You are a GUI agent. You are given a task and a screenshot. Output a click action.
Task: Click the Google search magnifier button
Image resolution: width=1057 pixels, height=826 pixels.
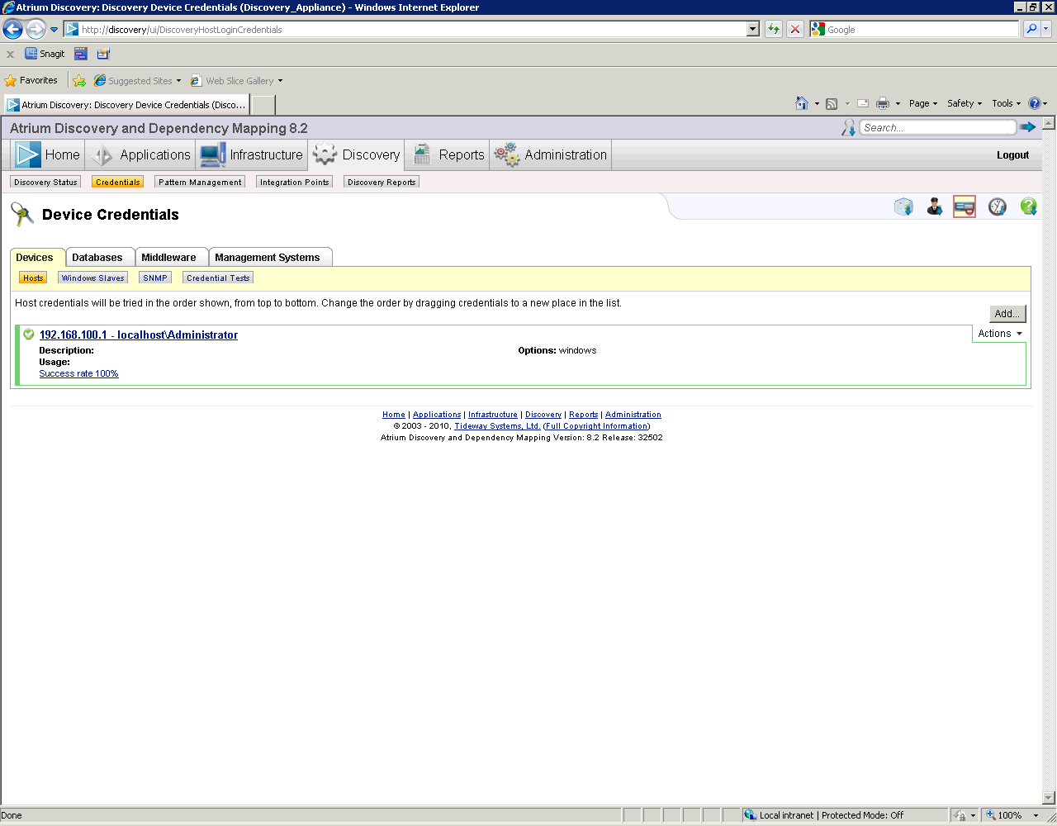pos(1031,29)
